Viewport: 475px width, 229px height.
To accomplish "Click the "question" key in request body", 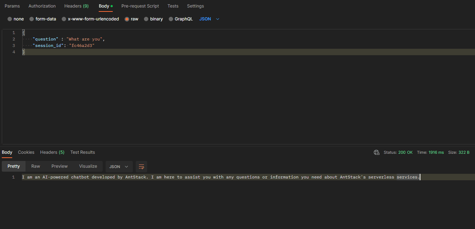I will click(45, 39).
